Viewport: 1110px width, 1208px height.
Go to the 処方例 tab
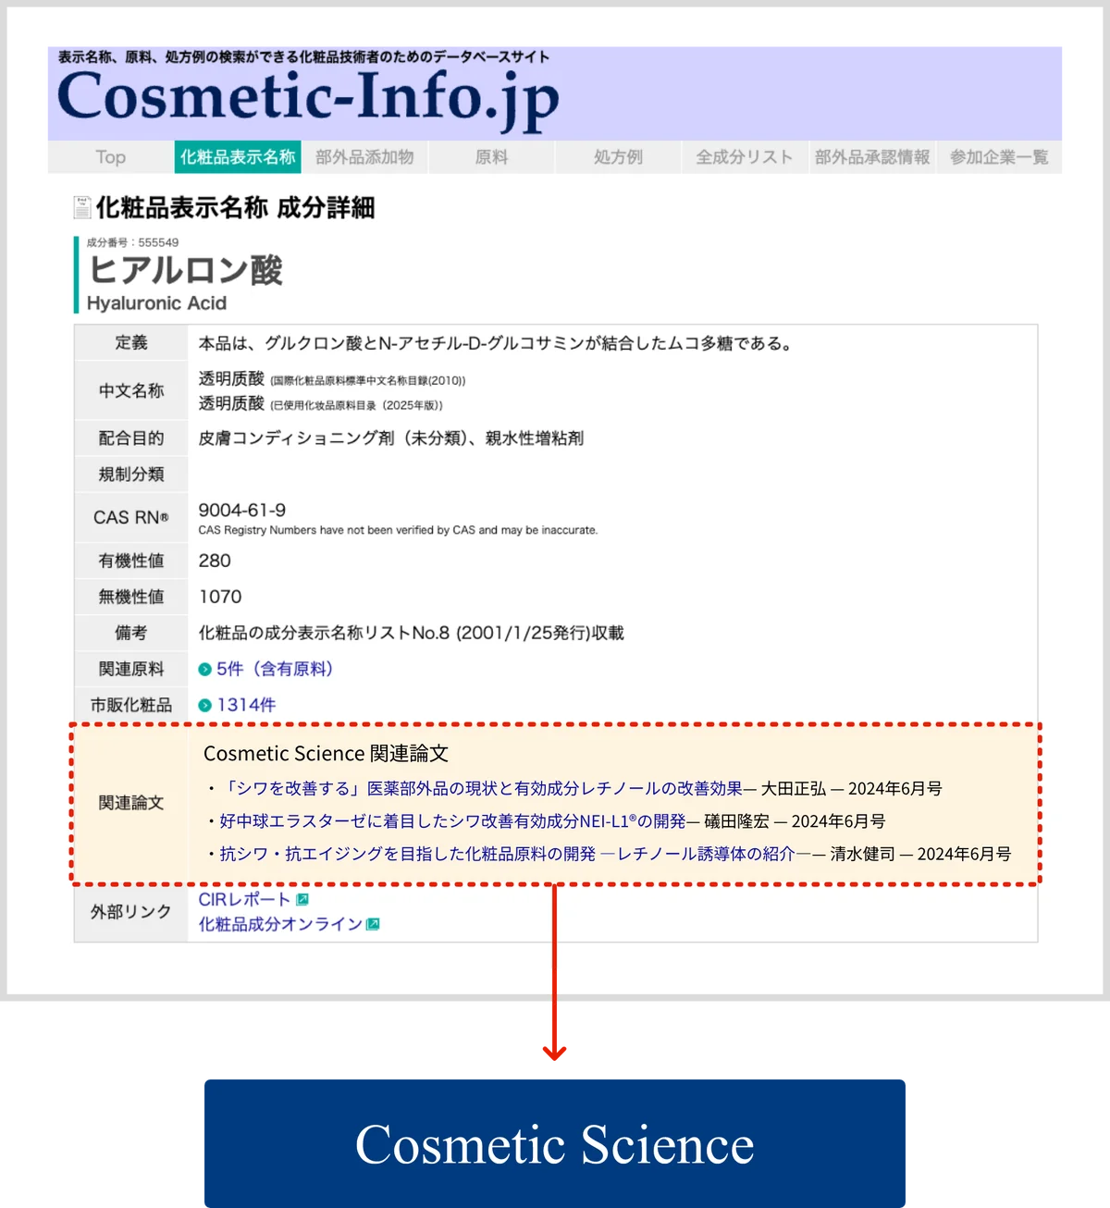point(618,157)
